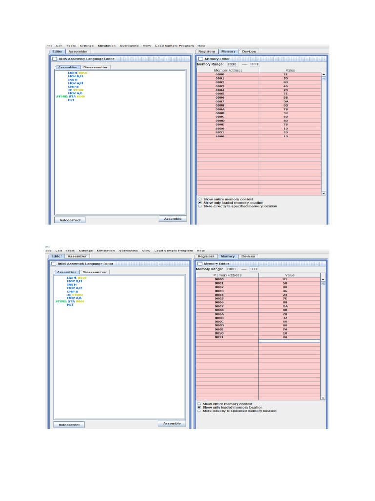The height and width of the screenshot is (501, 375).
Task: Open Load Sample Program in the top screenshot
Action: coord(174,46)
